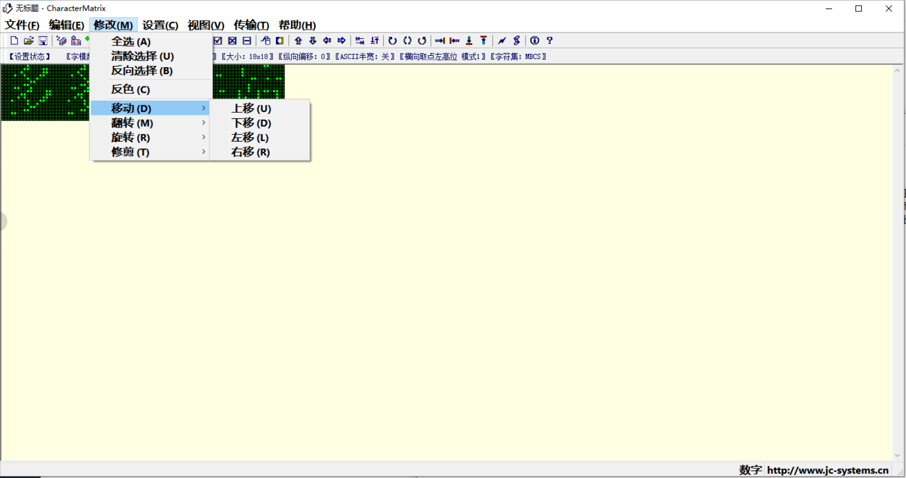Click the rotate counterclockwise toolbar icon

[x=422, y=40]
